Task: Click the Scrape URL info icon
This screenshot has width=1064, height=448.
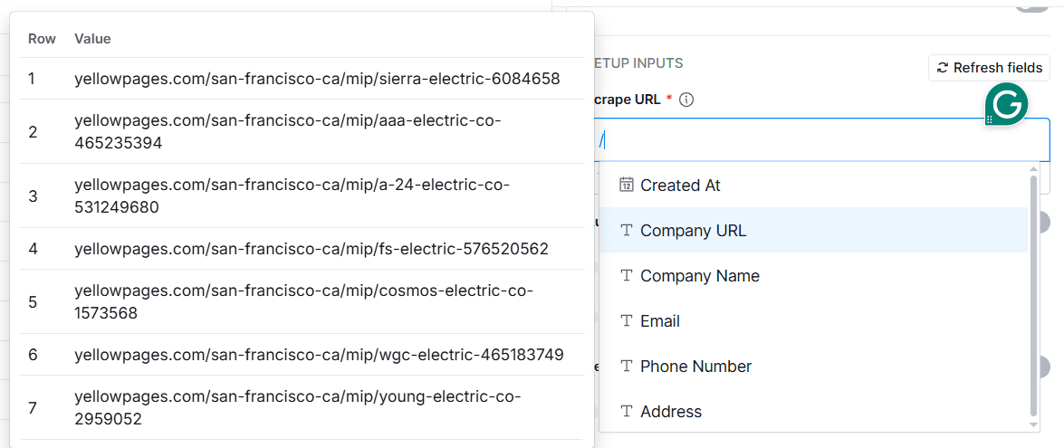Action: tap(686, 100)
